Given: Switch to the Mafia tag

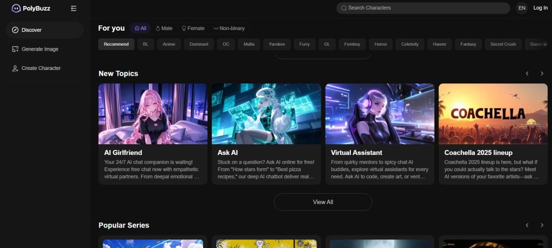Looking at the screenshot, I should tap(249, 44).
